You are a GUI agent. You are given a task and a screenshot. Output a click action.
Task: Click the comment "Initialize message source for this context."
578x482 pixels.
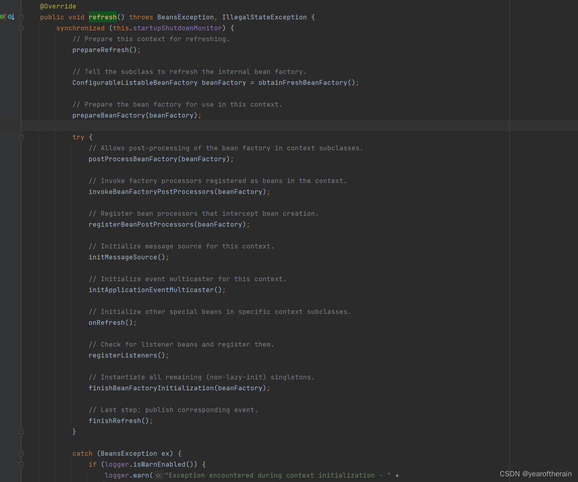181,246
